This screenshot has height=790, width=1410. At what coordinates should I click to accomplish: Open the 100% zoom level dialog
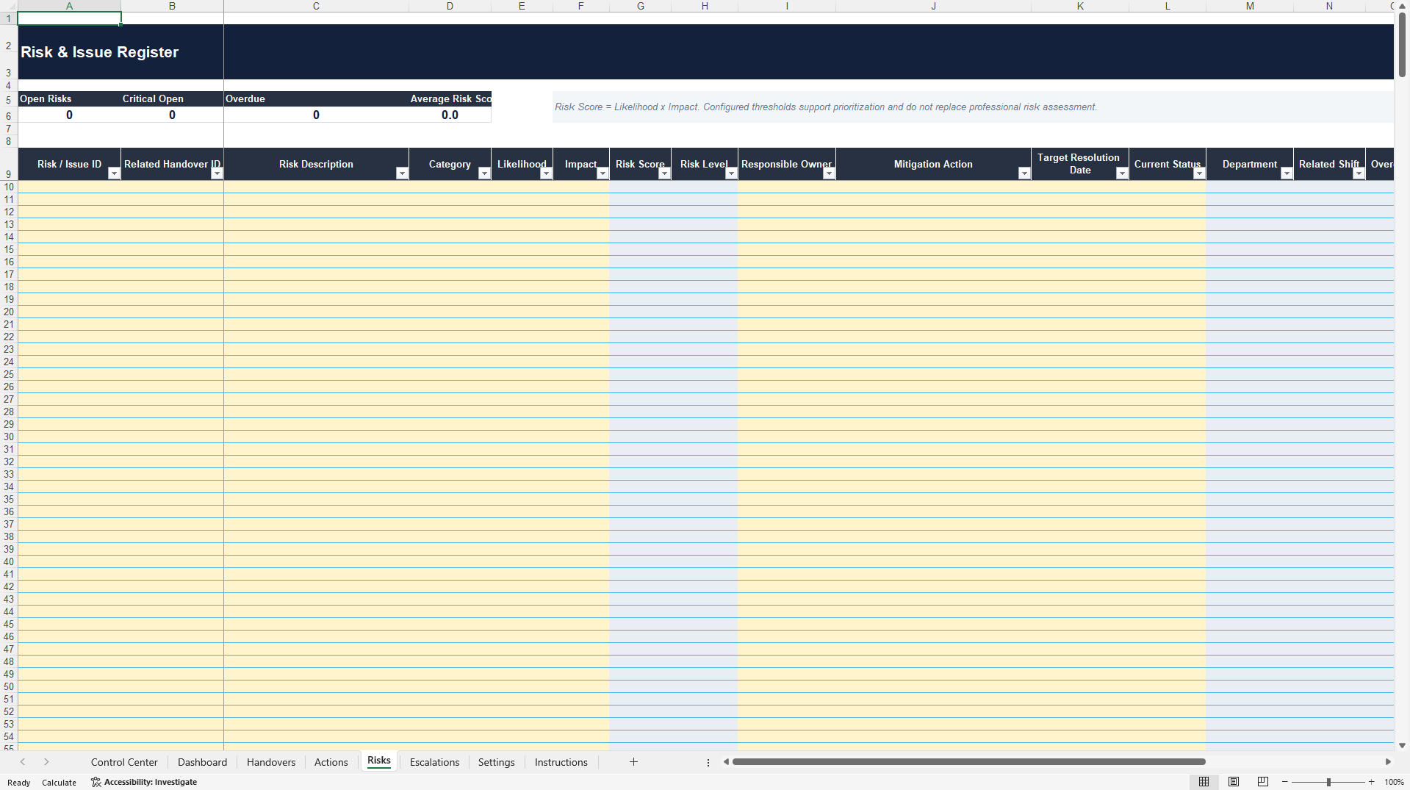pyautogui.click(x=1394, y=782)
